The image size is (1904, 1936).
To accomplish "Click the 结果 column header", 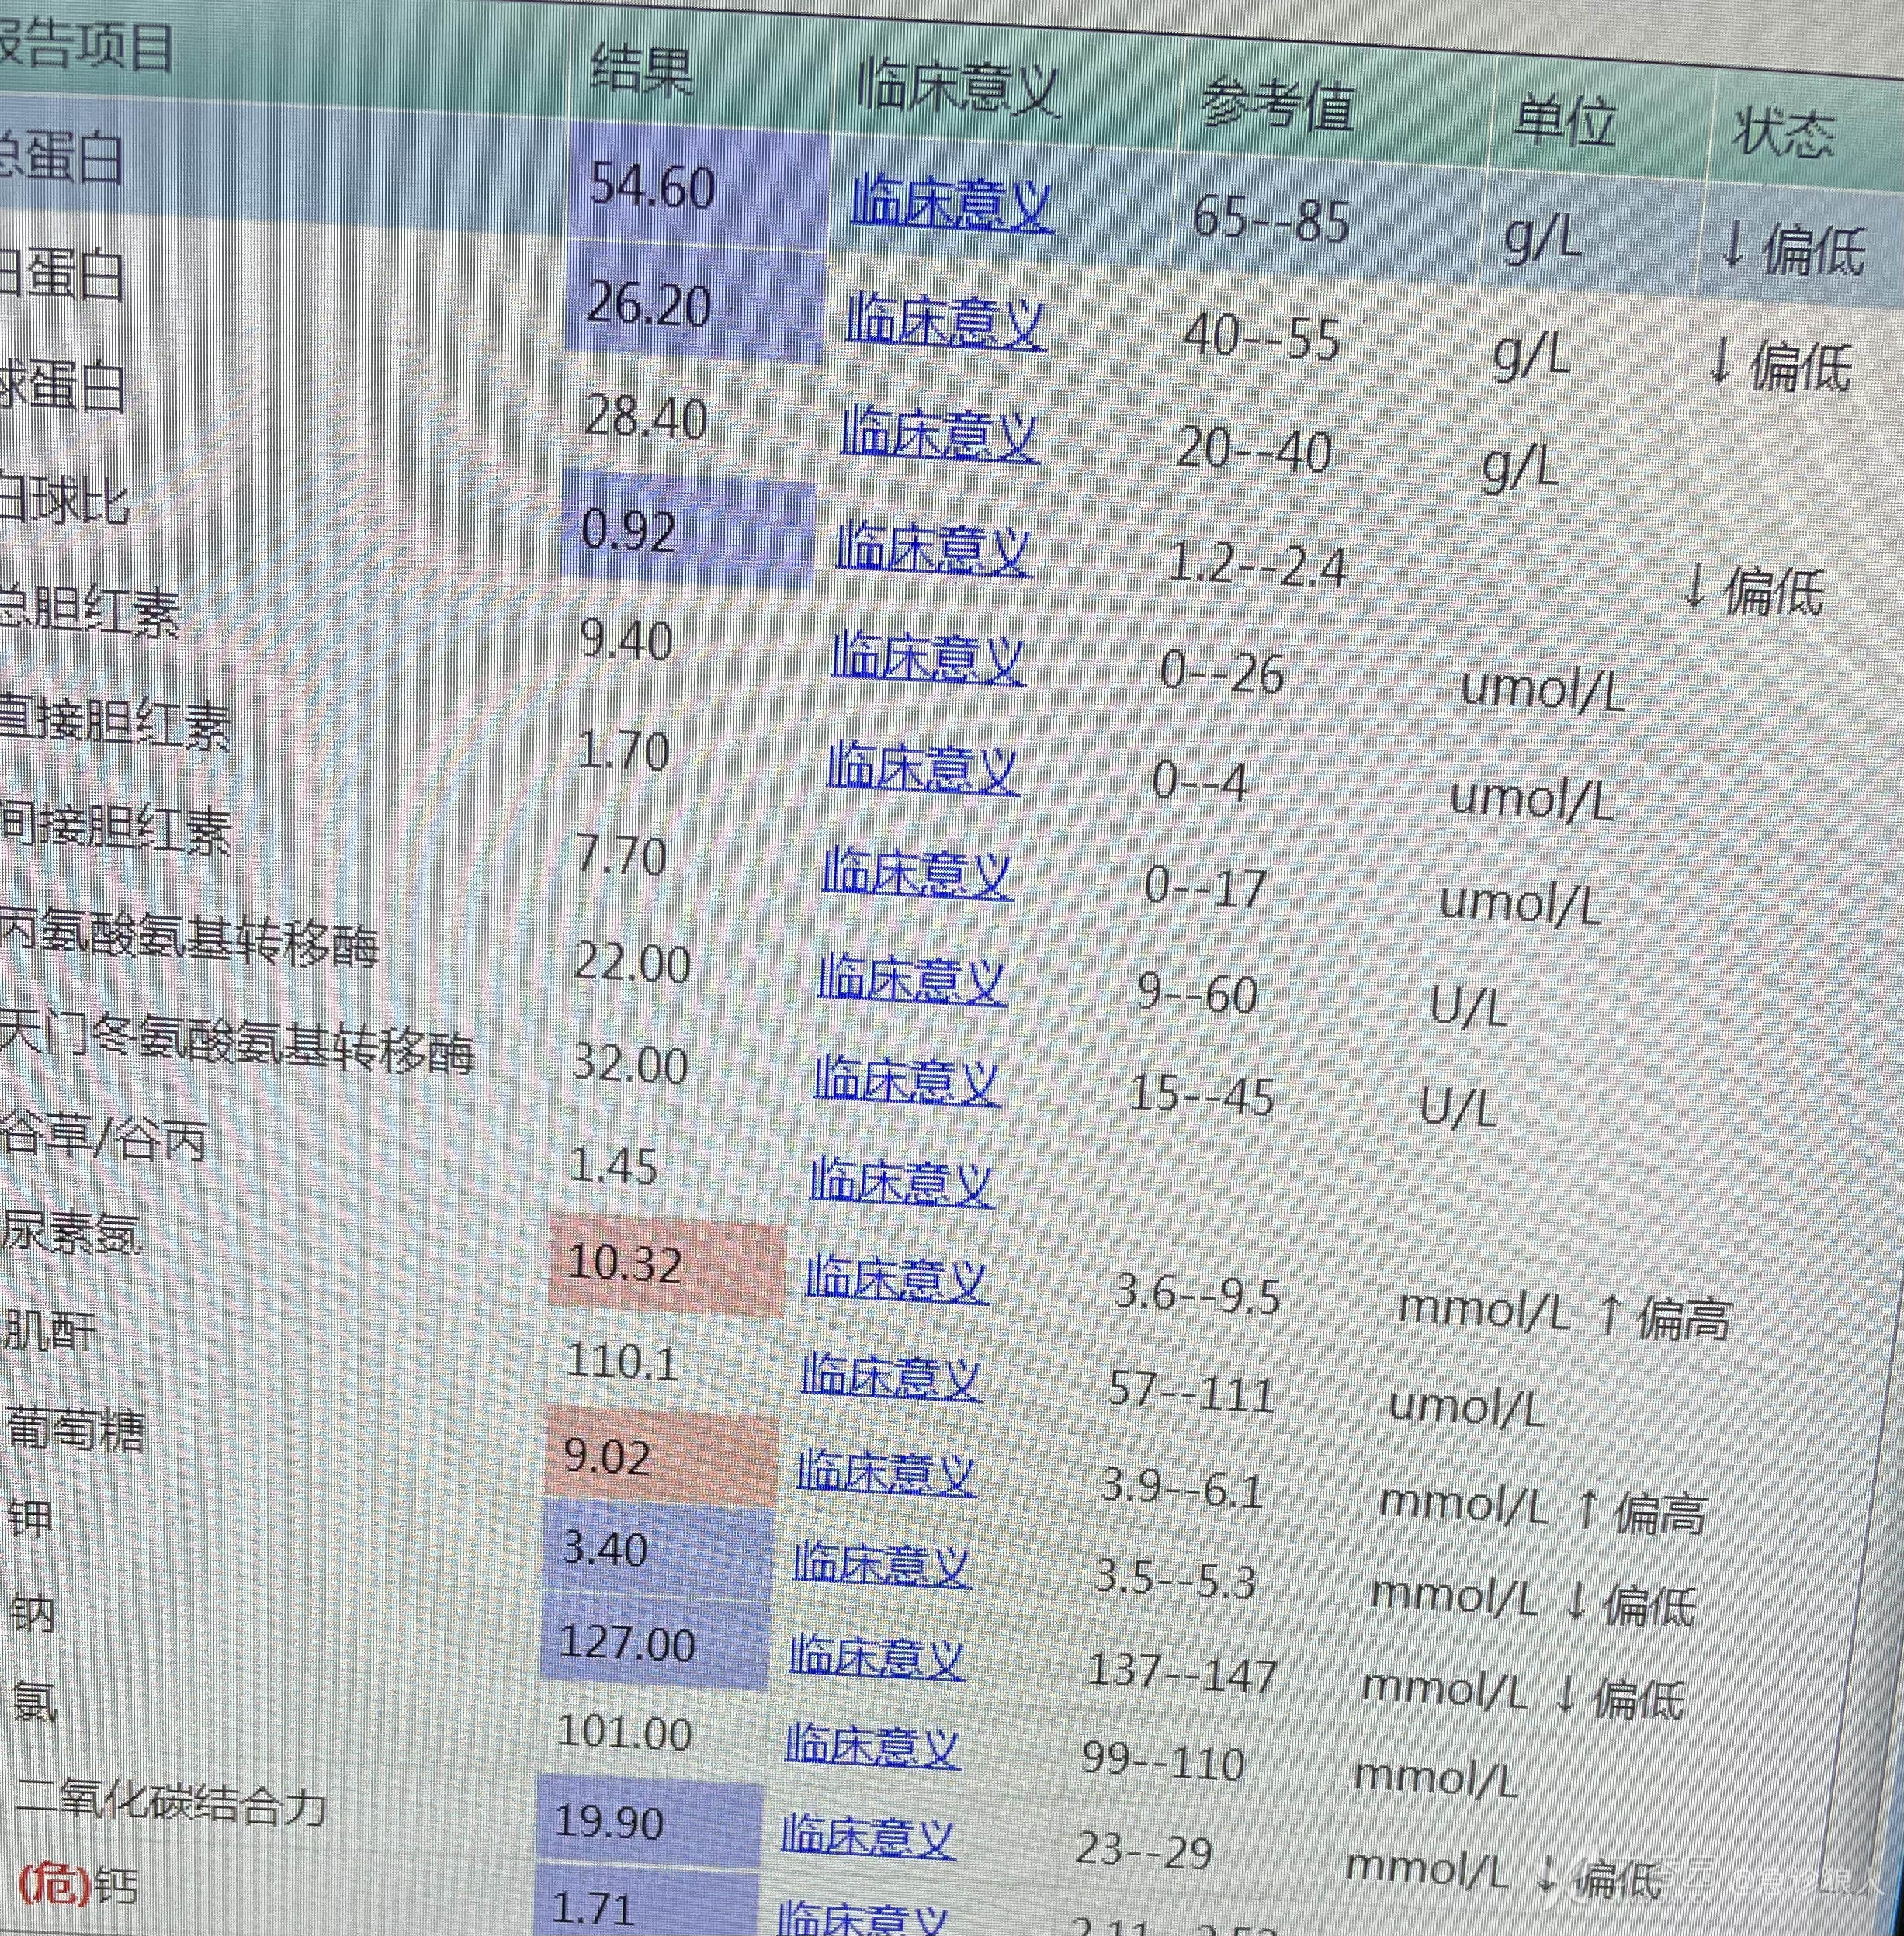I will [x=641, y=72].
